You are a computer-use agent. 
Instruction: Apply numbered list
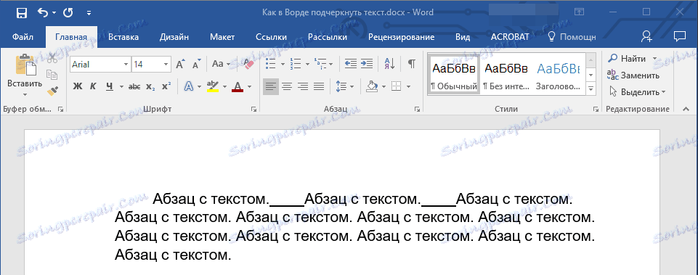295,64
